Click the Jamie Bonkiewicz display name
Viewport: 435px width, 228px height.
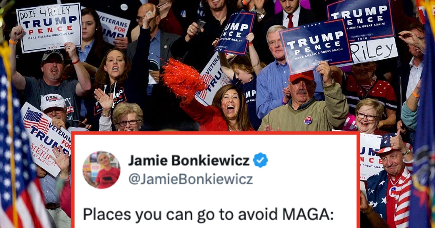[x=189, y=160]
